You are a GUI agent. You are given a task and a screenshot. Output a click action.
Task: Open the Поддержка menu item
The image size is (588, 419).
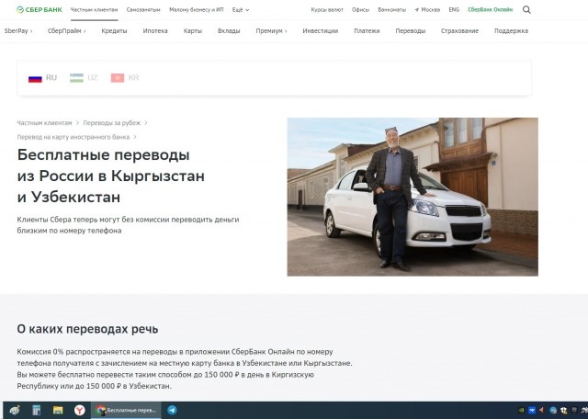[x=511, y=31]
